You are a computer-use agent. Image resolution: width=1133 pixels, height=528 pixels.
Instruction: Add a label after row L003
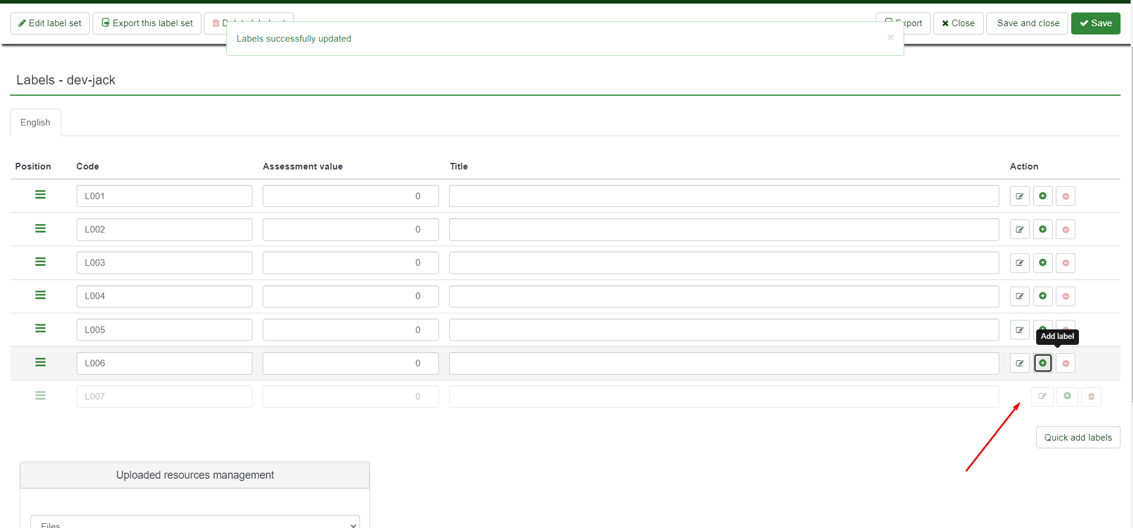1043,263
